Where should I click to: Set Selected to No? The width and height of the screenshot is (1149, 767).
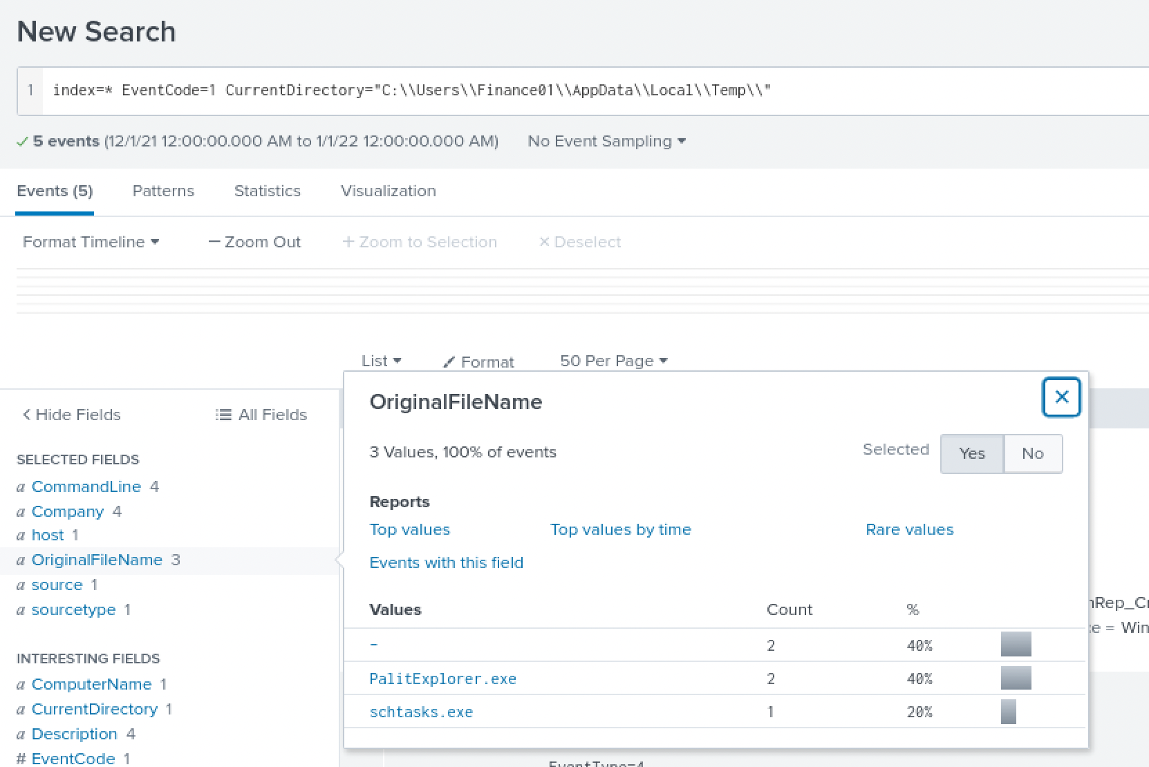(1032, 453)
